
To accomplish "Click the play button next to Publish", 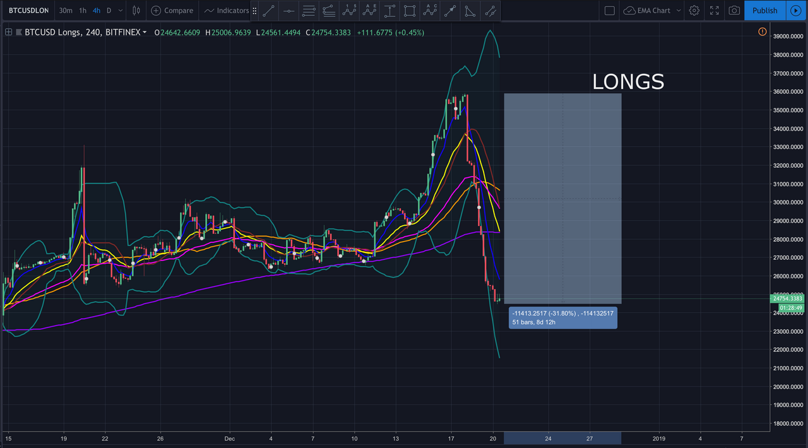I will click(x=795, y=10).
